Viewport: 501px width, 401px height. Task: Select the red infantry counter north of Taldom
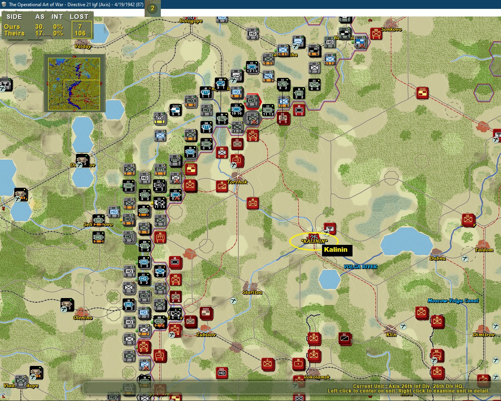(x=468, y=220)
